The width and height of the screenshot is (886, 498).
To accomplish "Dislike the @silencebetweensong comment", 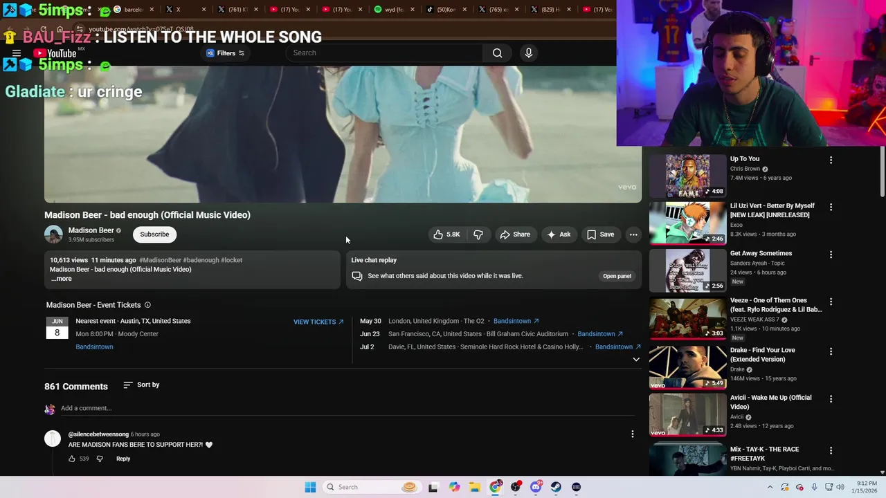I will (100, 459).
